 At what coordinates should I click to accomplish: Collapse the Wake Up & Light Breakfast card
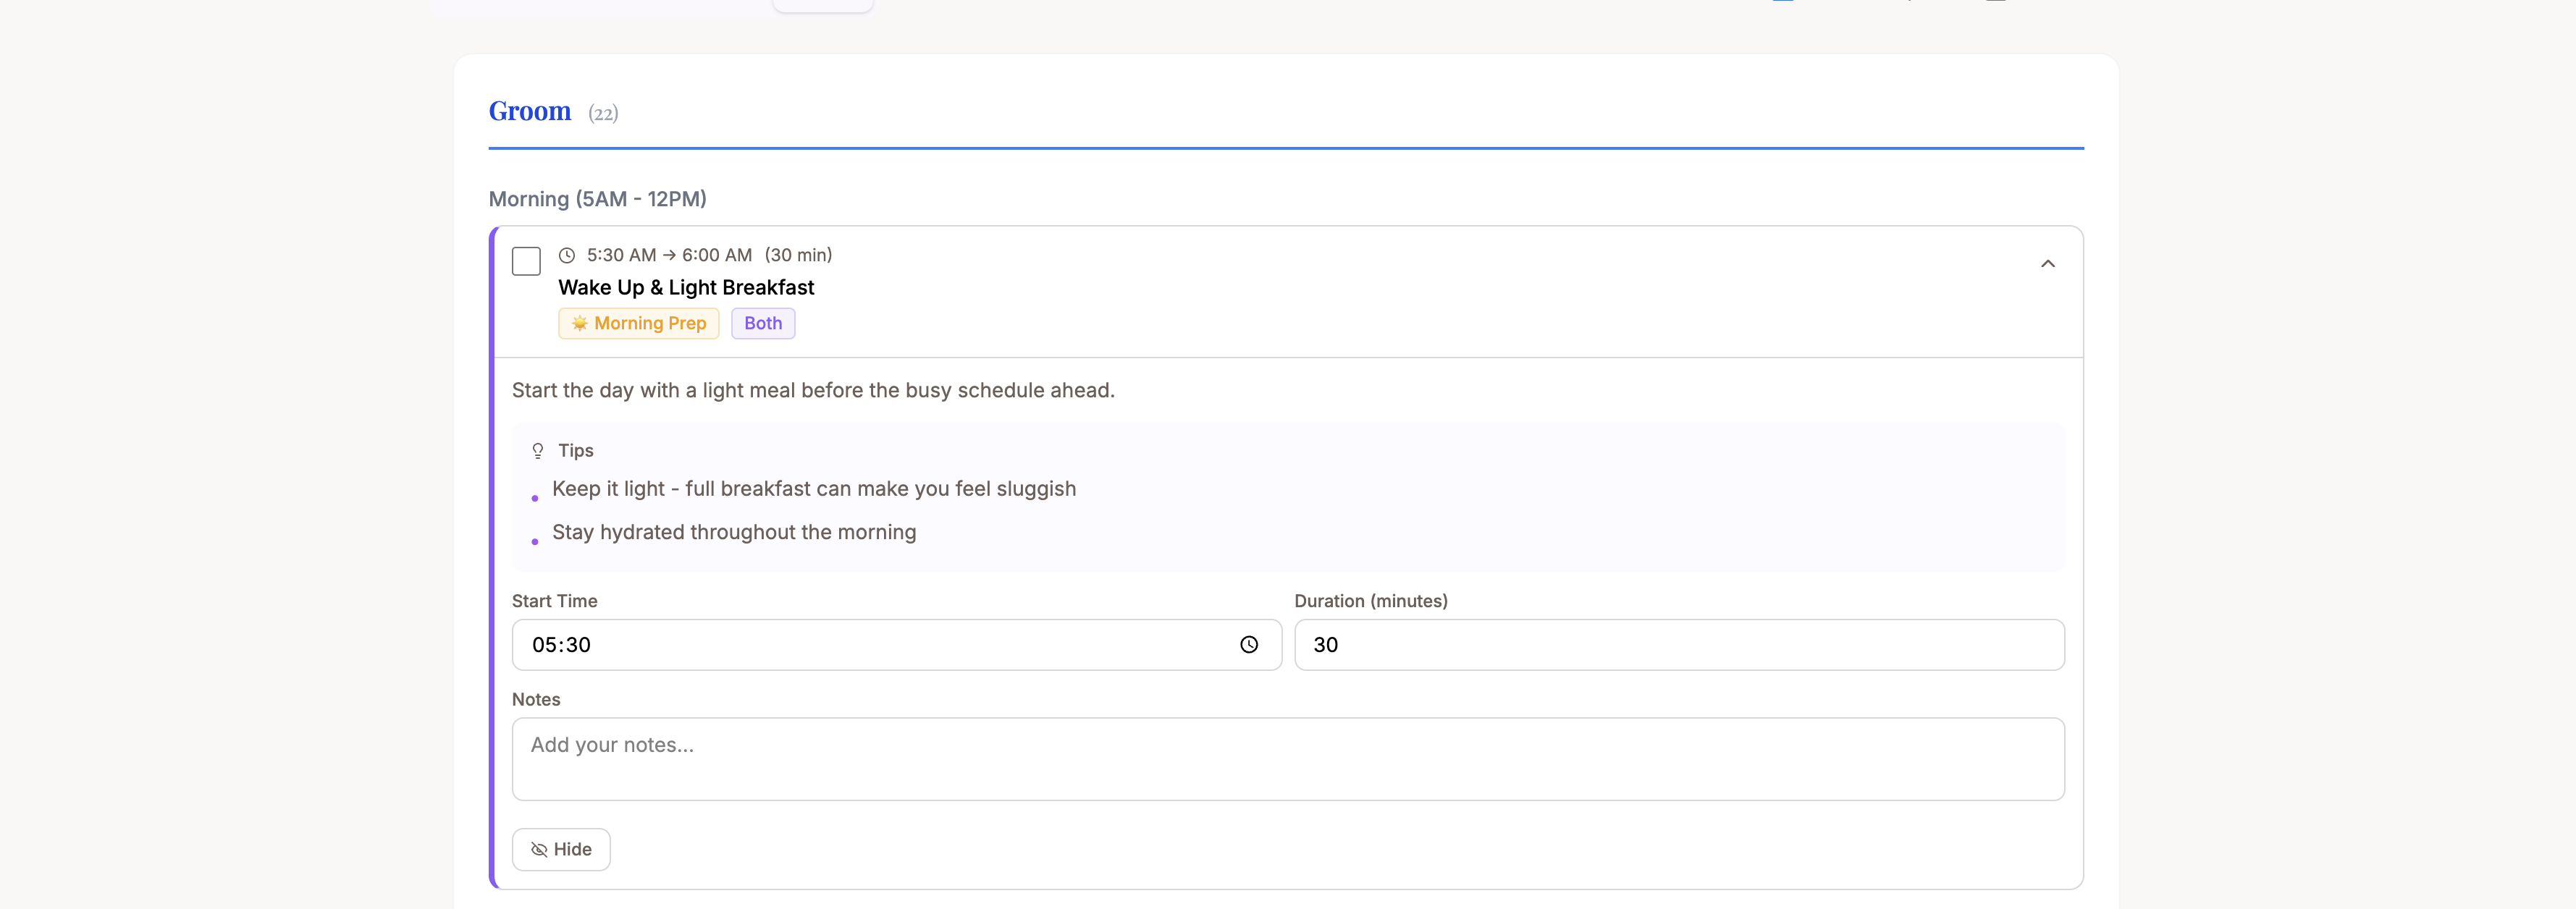click(x=2047, y=264)
